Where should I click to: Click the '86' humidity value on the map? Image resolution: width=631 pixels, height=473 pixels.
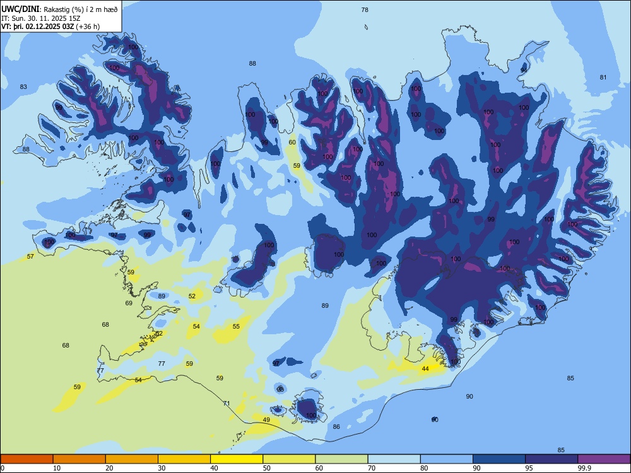[336, 427]
